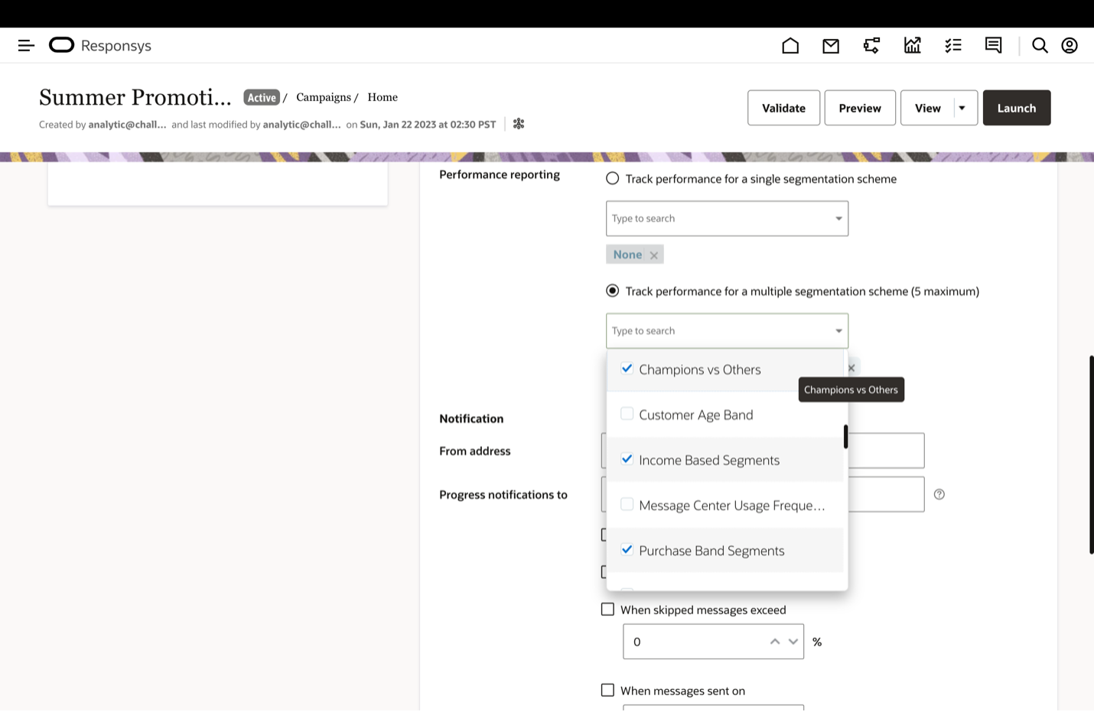This screenshot has width=1094, height=712.
Task: Click the View button
Action: [928, 108]
